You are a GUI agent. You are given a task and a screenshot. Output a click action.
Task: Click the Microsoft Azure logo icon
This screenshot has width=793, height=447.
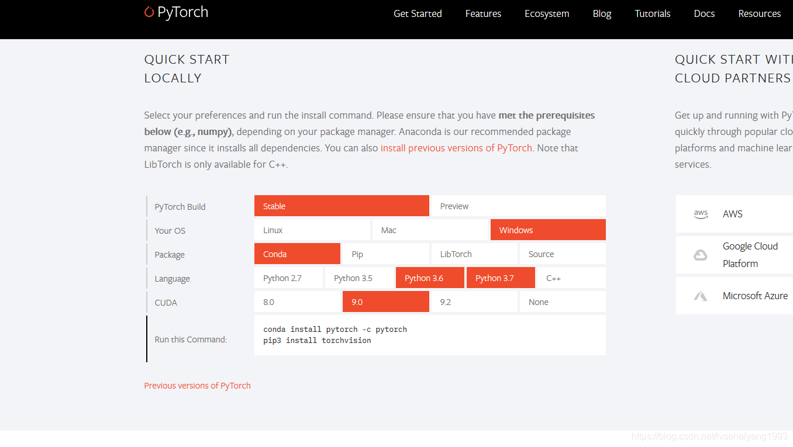click(701, 296)
